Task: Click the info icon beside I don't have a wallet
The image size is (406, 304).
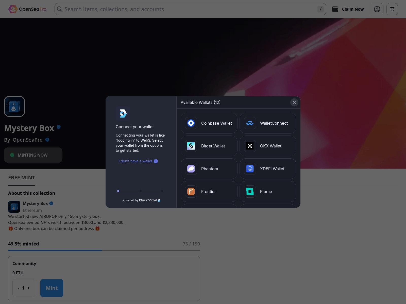Action: [x=156, y=161]
